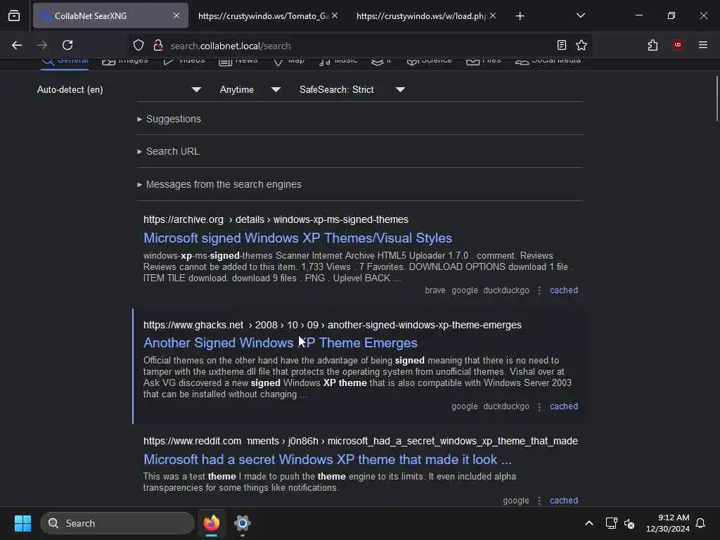Open a new browser tab

click(520, 16)
